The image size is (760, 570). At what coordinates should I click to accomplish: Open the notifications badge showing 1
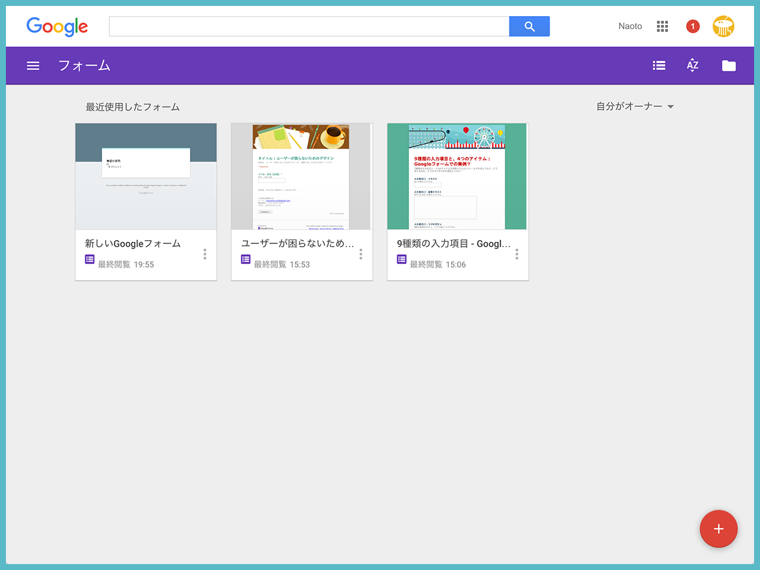[693, 26]
